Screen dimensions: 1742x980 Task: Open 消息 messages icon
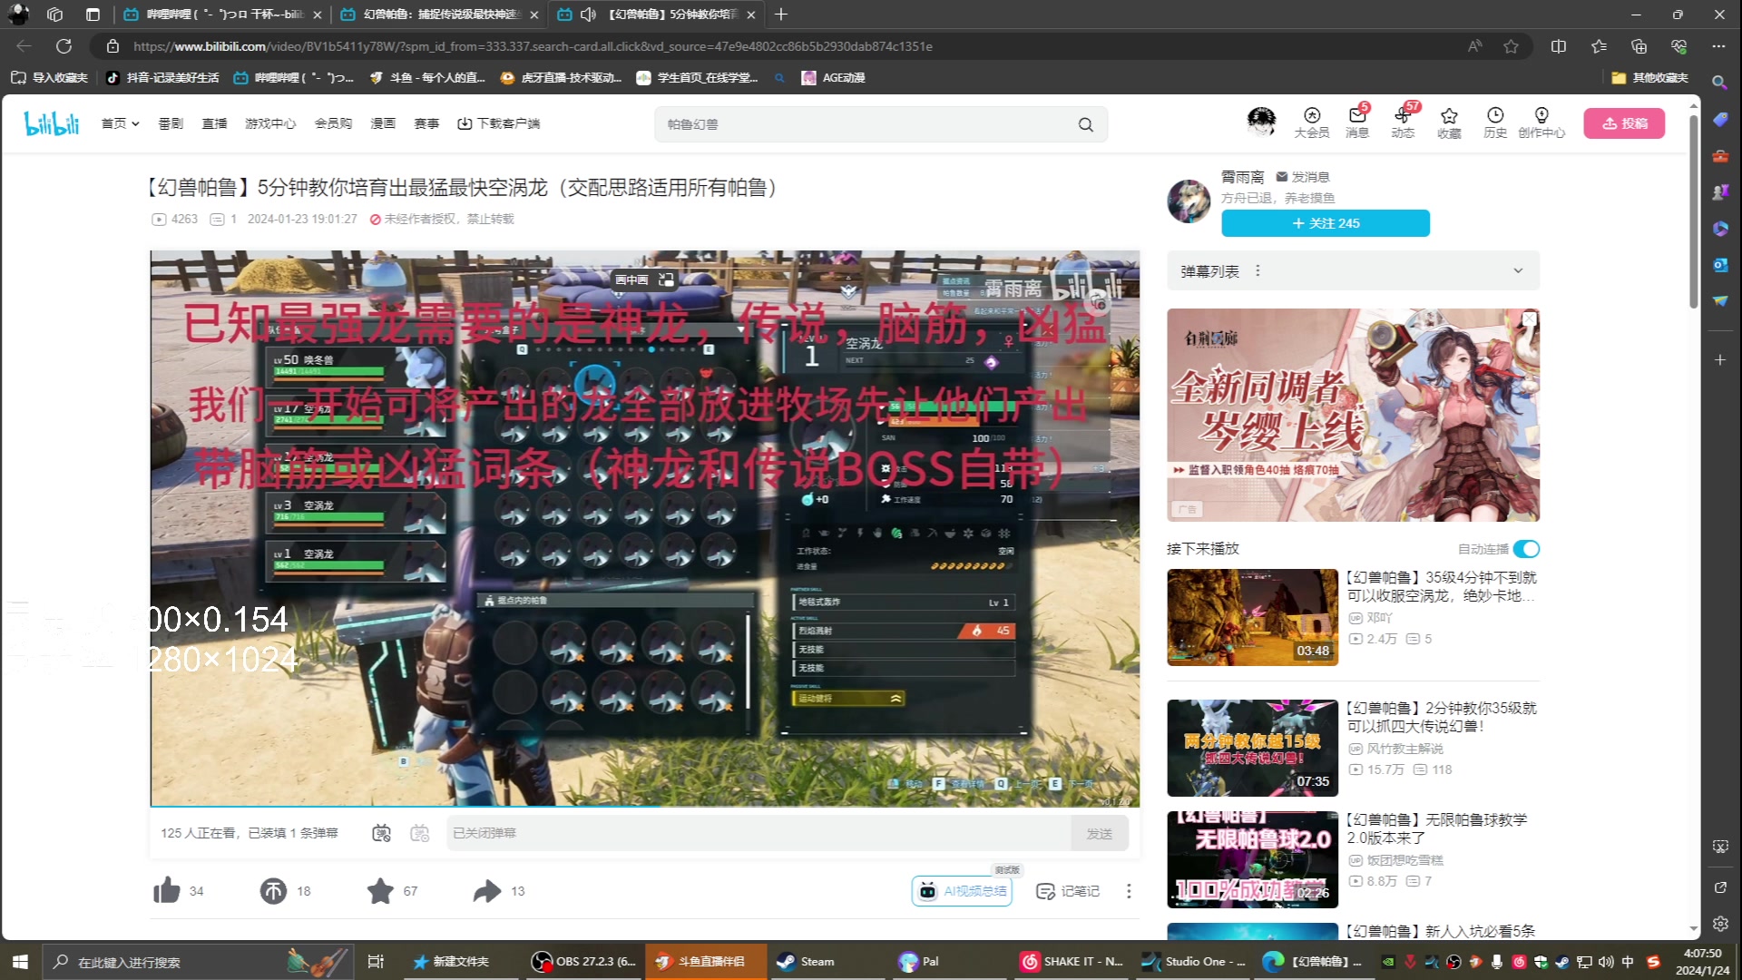1357,122
